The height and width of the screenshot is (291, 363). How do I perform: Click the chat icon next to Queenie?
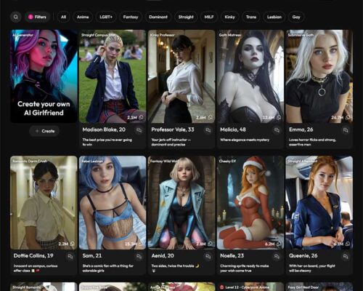click(346, 256)
